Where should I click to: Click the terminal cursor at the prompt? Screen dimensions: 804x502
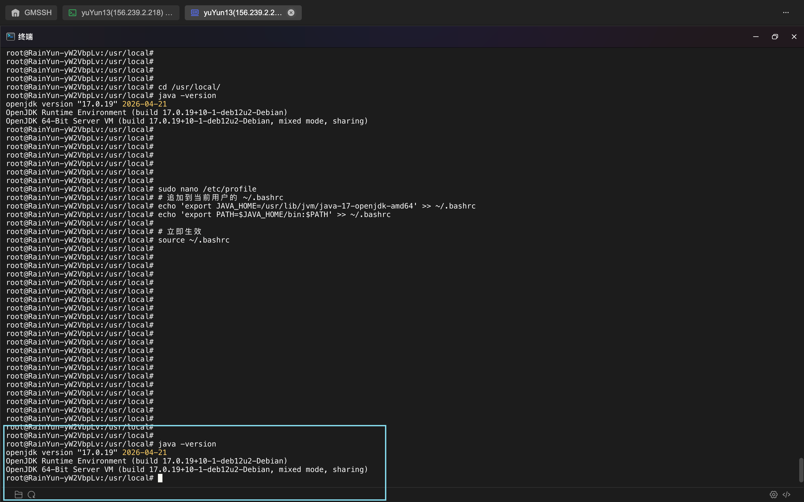pos(160,478)
